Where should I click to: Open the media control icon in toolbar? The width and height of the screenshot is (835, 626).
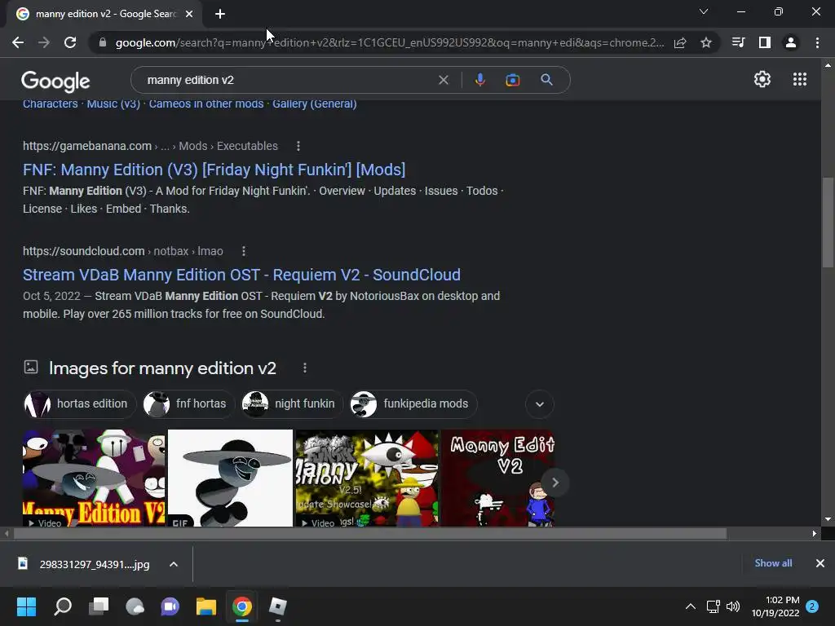[738, 42]
